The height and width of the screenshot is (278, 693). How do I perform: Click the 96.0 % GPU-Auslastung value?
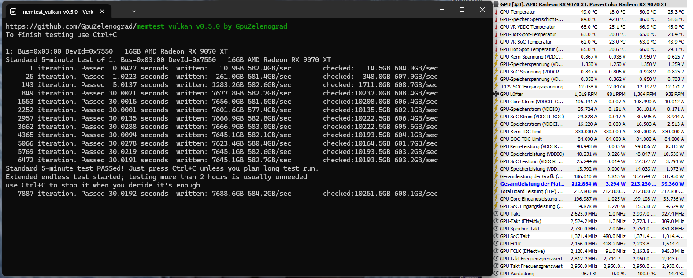click(589, 274)
